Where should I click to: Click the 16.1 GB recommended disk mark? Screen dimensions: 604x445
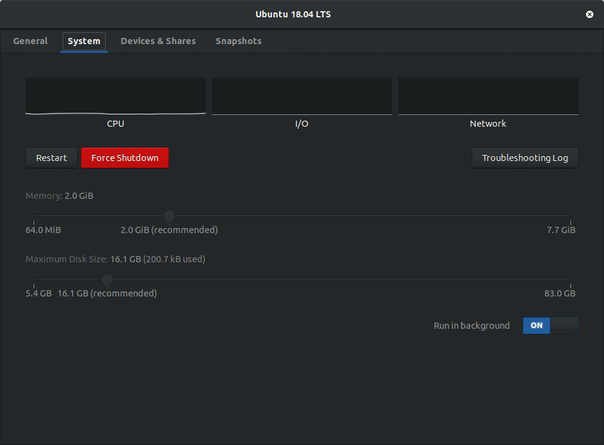[107, 293]
